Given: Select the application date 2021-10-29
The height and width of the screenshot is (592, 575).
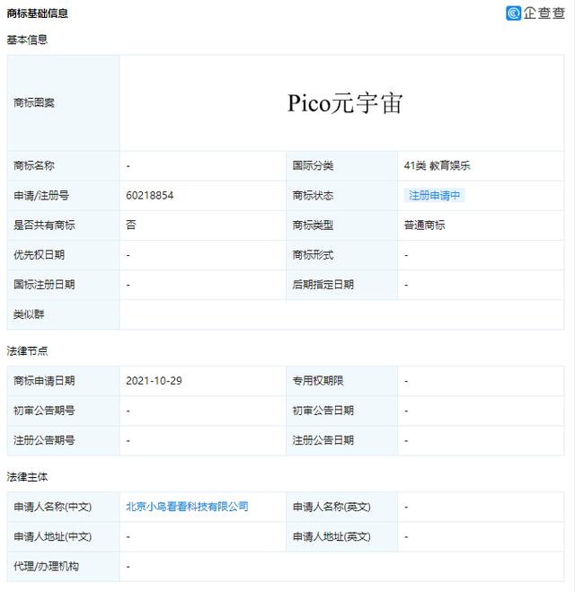Looking at the screenshot, I should pos(155,381).
